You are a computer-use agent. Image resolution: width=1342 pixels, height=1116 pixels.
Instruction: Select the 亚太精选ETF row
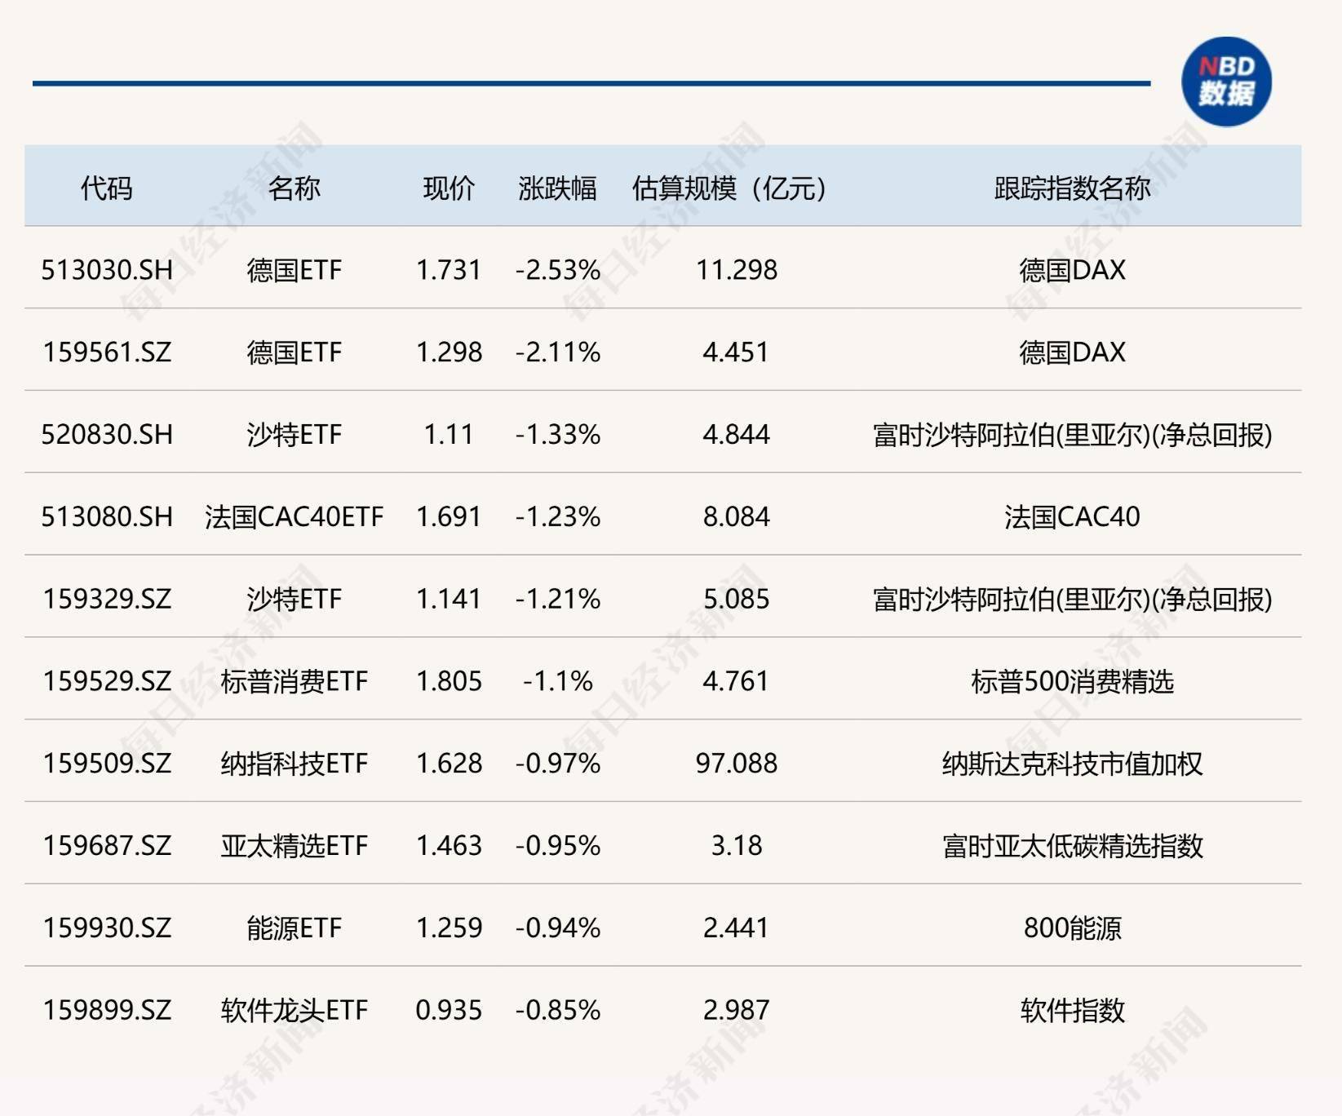[296, 845]
